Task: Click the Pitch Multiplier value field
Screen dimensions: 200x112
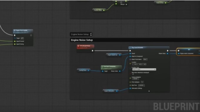Action: click(142, 82)
